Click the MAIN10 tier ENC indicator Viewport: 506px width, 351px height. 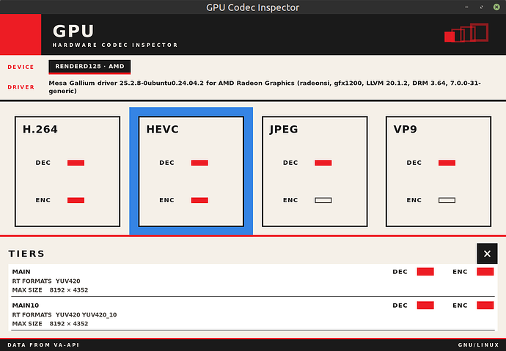point(485,306)
